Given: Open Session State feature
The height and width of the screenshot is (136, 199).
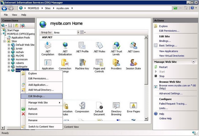Looking at the screenshot, I should pos(133,64).
